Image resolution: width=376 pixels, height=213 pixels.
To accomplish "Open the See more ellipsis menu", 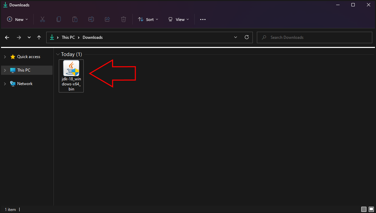I will tap(203, 20).
